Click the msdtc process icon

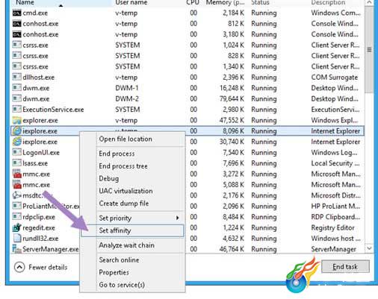click(x=16, y=195)
